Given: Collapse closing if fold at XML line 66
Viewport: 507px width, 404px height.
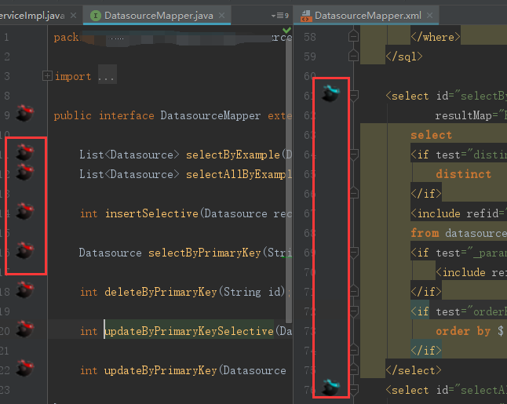Looking at the screenshot, I should point(353,193).
